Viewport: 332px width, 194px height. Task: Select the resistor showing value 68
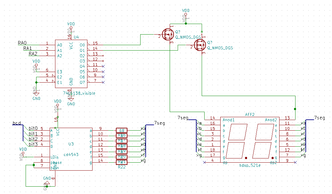122,130
